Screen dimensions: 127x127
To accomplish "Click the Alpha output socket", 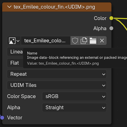I will tap(111, 28).
